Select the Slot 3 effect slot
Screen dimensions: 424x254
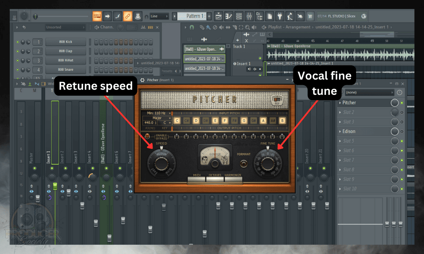point(365,122)
